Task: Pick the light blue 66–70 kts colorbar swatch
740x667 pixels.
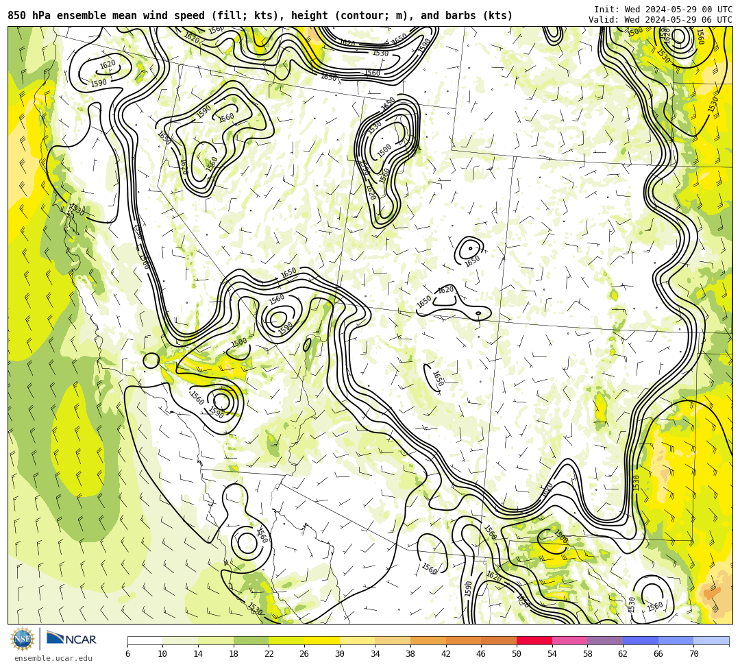Action: click(x=676, y=640)
